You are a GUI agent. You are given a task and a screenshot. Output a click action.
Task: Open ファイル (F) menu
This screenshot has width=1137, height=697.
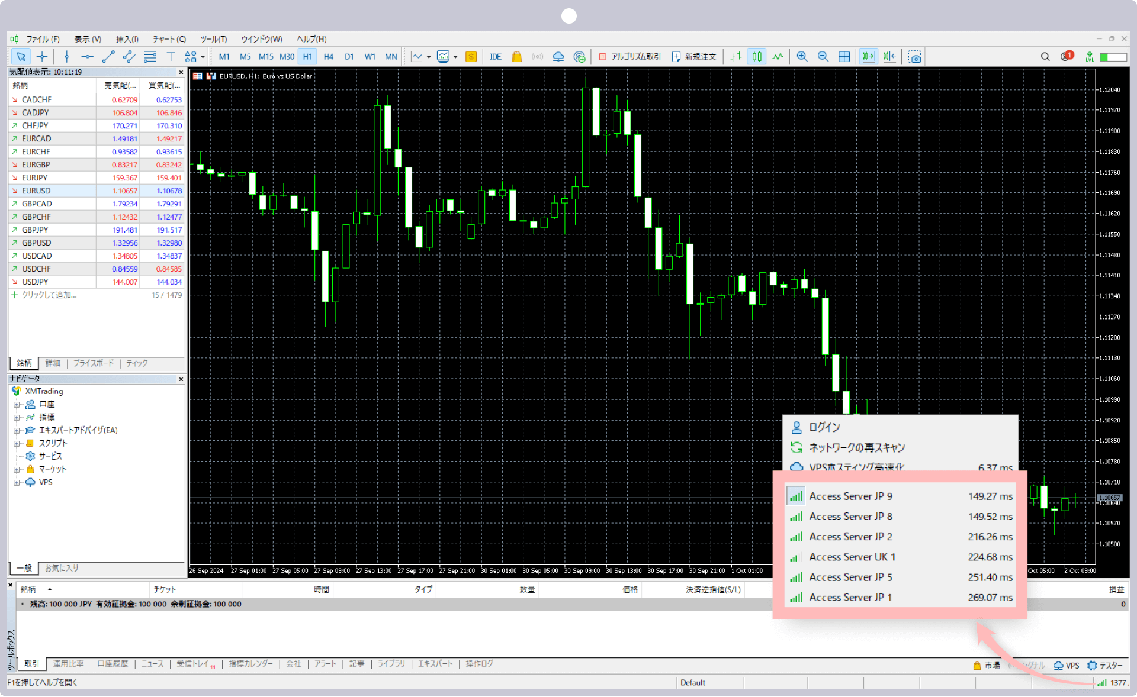click(43, 39)
